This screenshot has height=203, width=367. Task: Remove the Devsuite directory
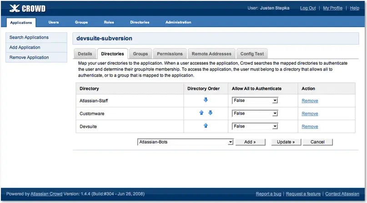point(310,127)
